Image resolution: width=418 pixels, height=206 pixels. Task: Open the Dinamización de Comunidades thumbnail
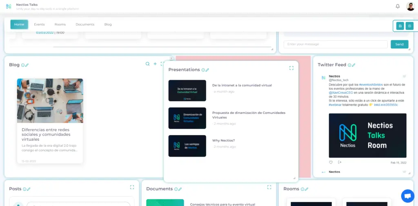pyautogui.click(x=187, y=118)
